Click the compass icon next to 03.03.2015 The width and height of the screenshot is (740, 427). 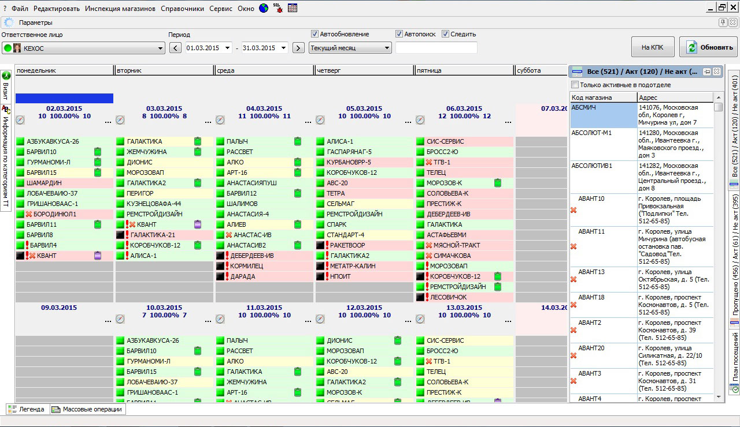pos(120,120)
